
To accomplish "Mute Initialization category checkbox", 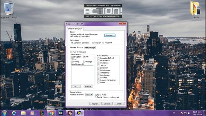I will coord(98,63).
